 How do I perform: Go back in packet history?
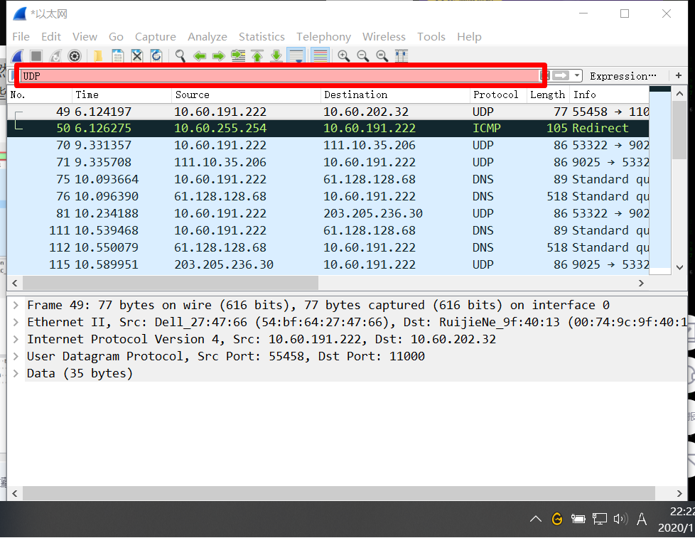point(200,56)
